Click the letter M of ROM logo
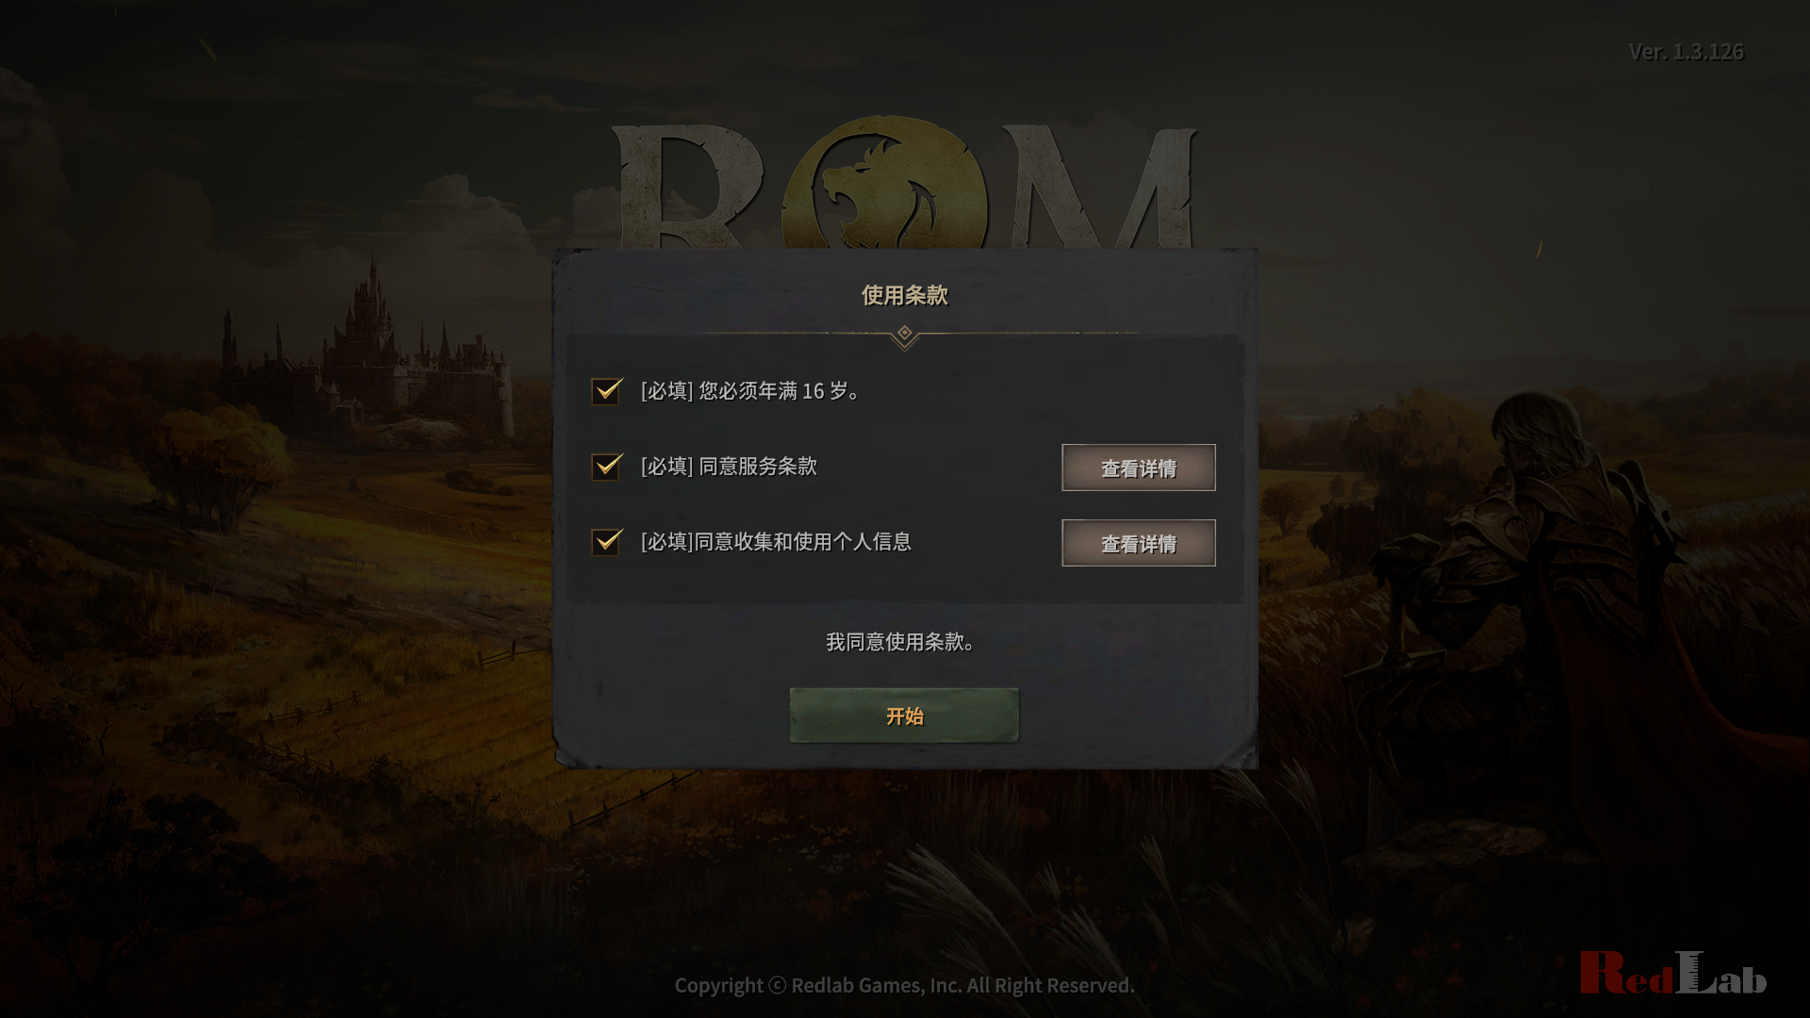 point(1099,187)
